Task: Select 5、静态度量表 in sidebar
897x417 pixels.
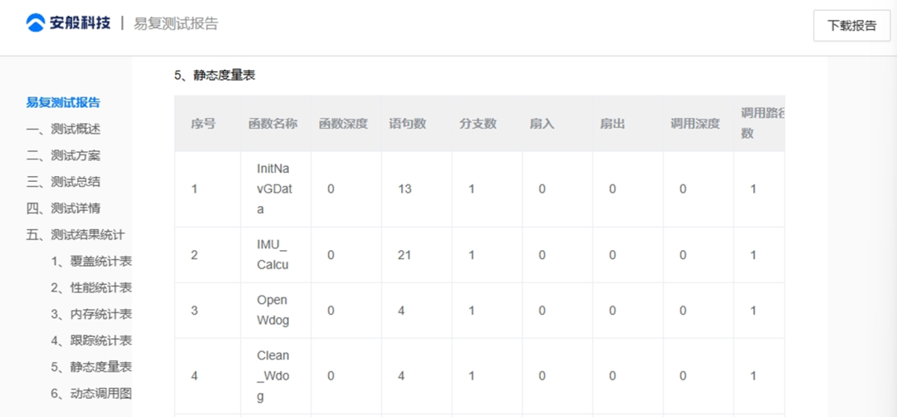Action: pyautogui.click(x=91, y=367)
